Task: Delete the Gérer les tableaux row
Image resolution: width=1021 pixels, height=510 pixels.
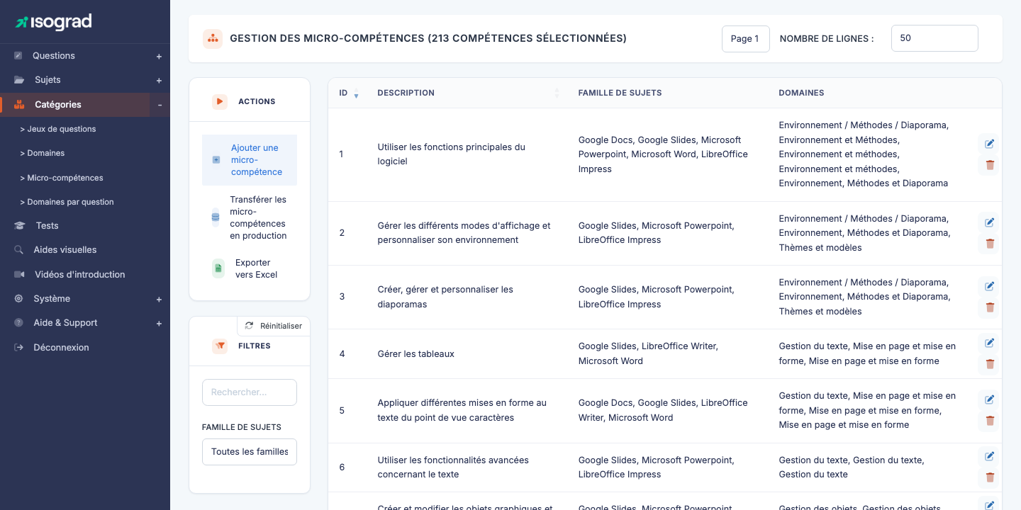Action: 990,364
